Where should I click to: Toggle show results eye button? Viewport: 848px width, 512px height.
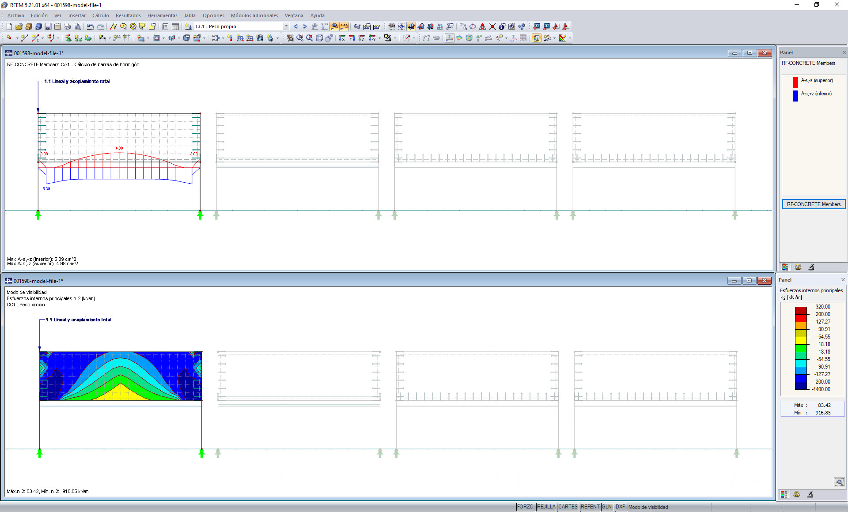[334, 26]
